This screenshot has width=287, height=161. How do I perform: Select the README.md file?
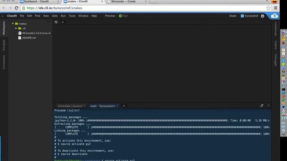tap(27, 38)
